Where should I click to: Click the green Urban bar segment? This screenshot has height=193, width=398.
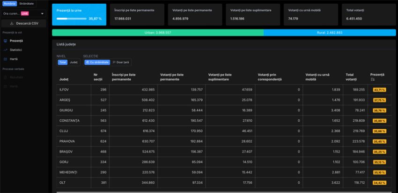point(157,33)
